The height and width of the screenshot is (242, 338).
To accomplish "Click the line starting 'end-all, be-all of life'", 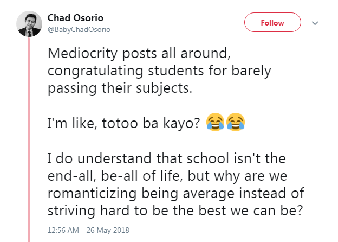I will [167, 176].
